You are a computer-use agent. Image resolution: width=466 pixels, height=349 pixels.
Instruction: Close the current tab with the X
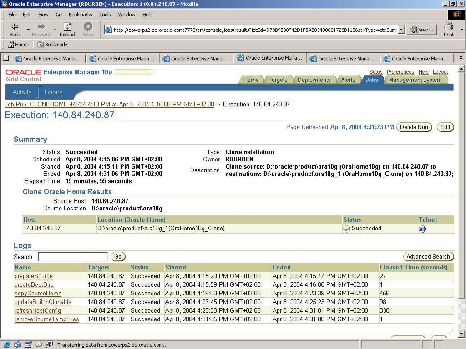tap(461, 58)
